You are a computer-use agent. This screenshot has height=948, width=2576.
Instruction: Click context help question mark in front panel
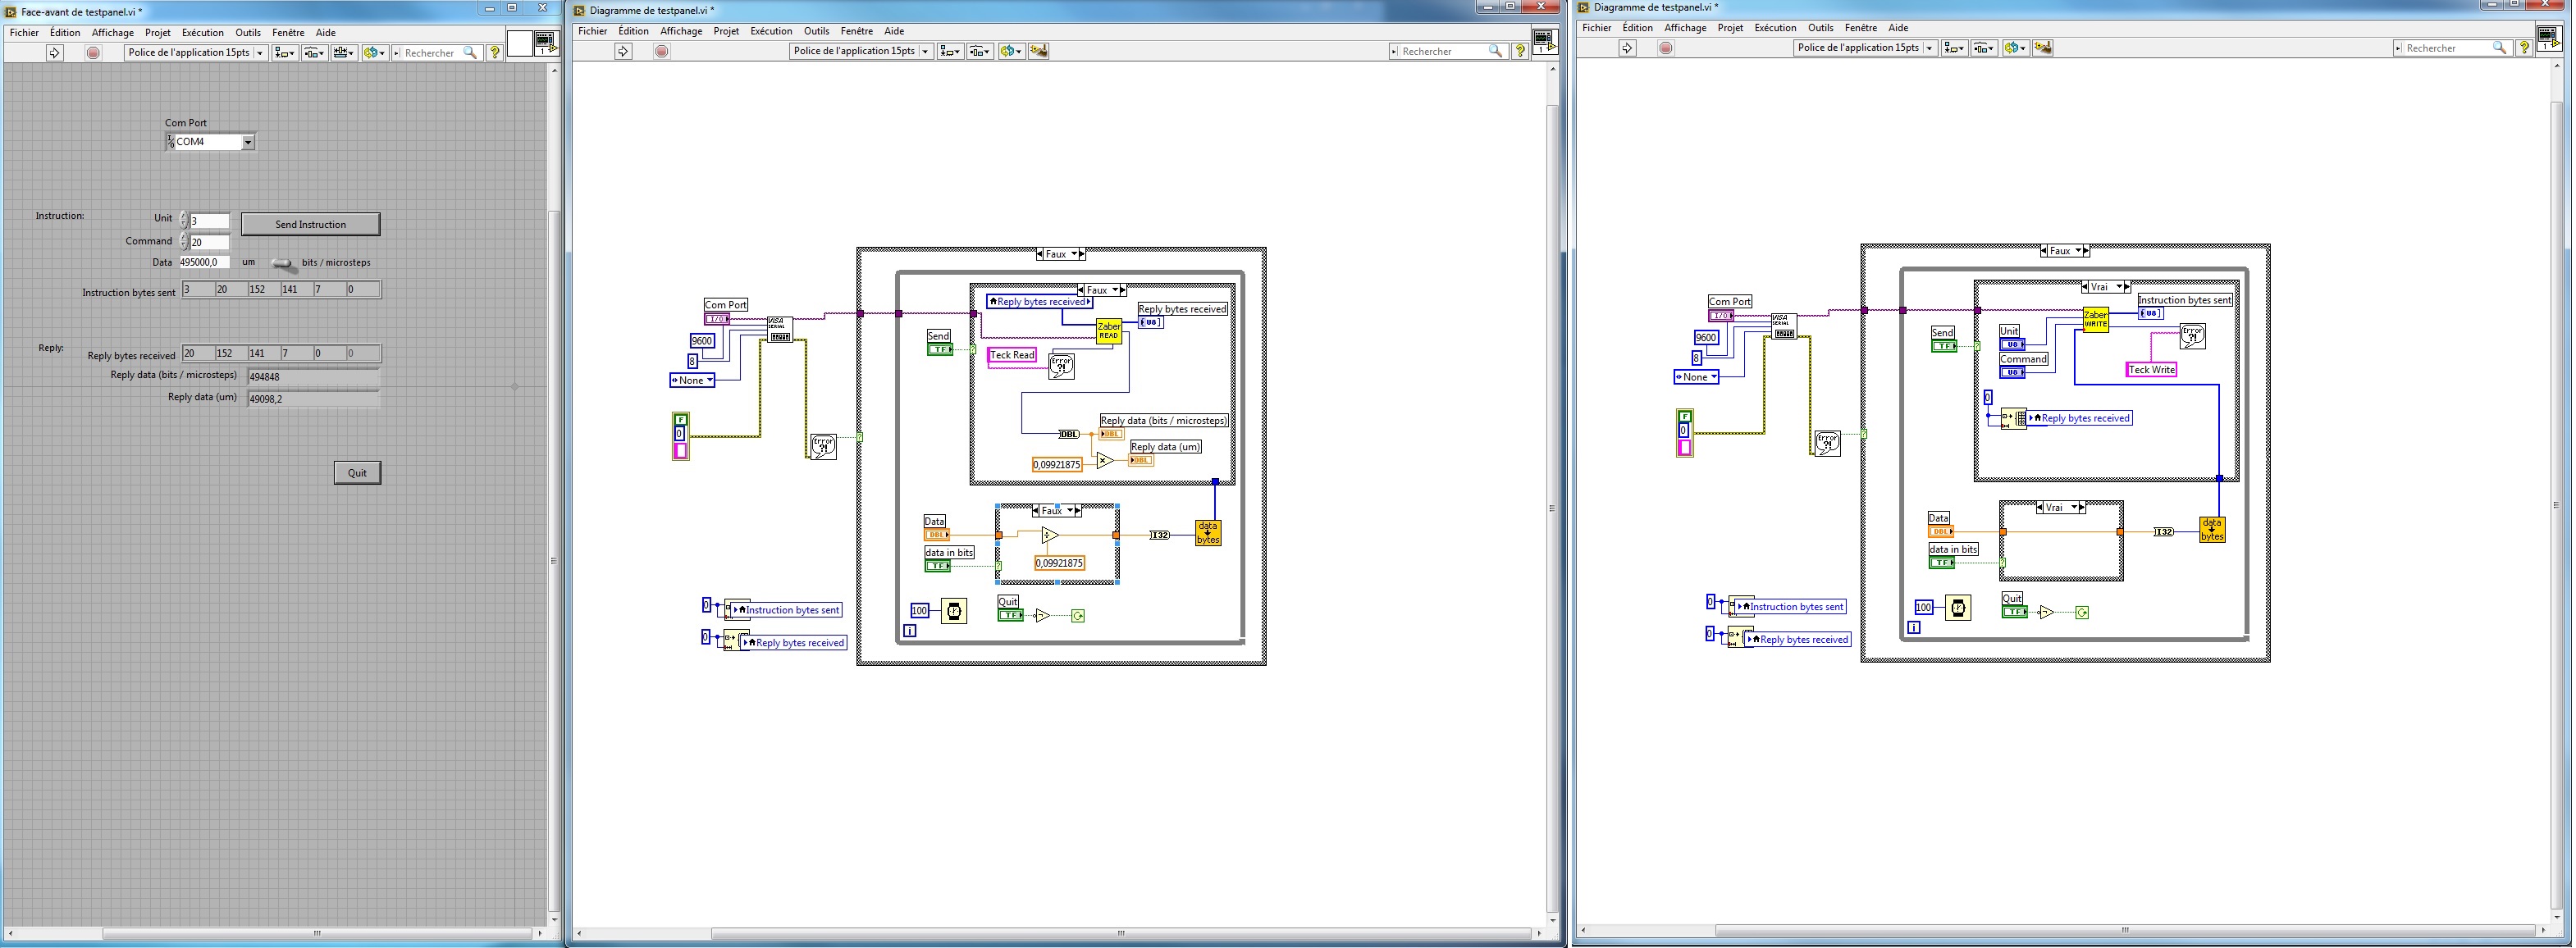tap(494, 53)
